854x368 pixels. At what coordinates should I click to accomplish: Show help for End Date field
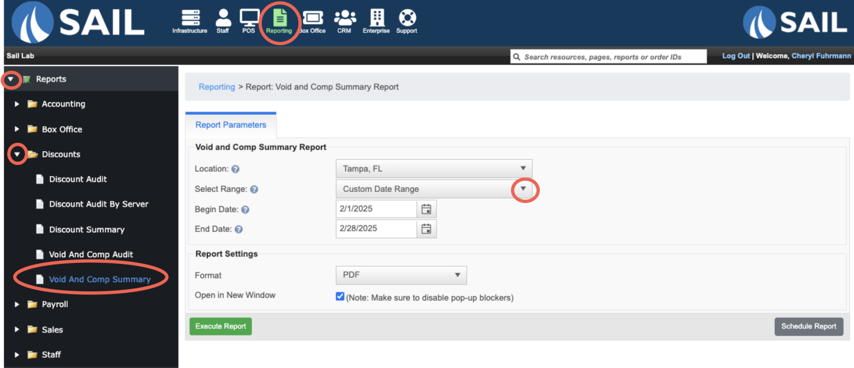pyautogui.click(x=238, y=229)
